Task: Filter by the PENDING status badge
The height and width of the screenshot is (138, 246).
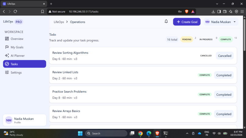Action: click(x=187, y=40)
